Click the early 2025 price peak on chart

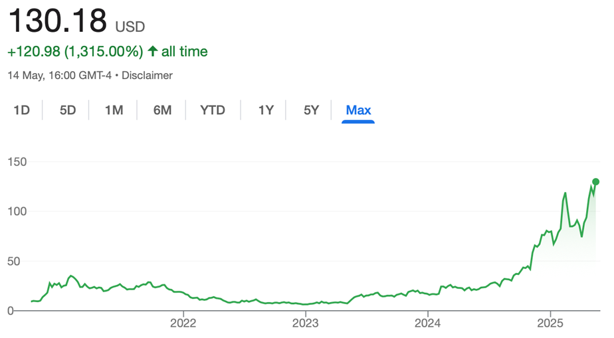565,193
